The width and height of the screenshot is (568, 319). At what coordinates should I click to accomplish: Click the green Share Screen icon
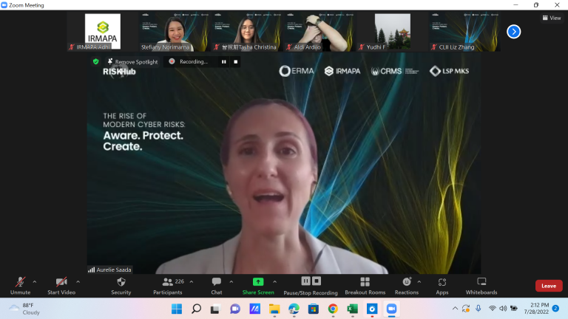pyautogui.click(x=258, y=282)
